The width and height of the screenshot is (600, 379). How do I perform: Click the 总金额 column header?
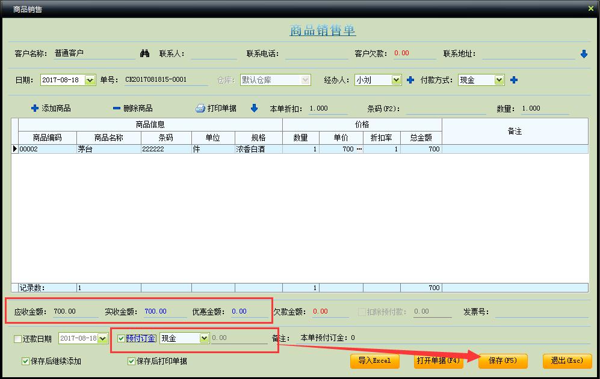pos(421,138)
